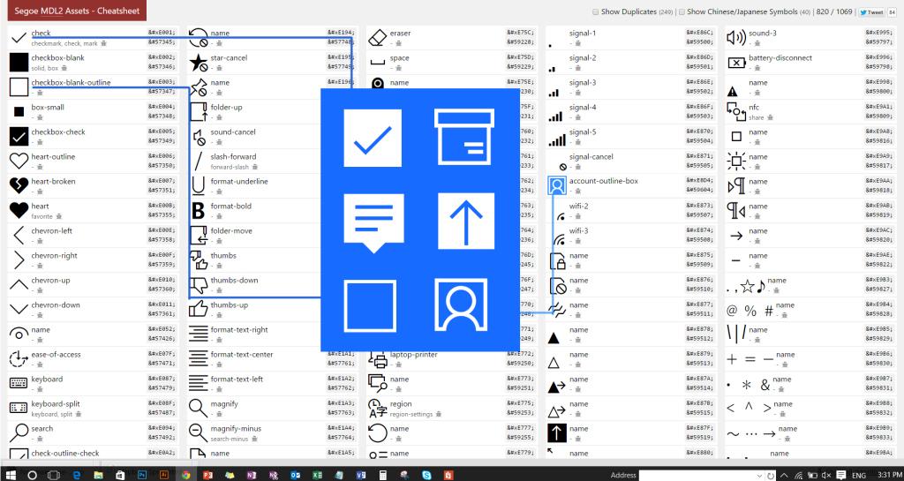Select the magnify-minus glyph

[x=198, y=432]
